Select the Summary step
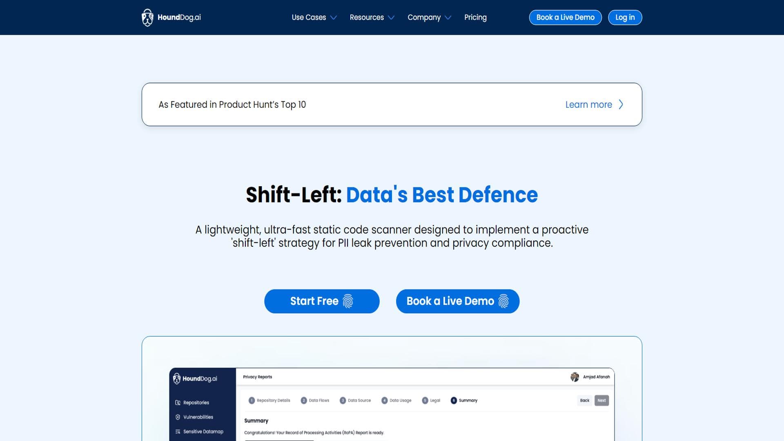Viewport: 784px width, 441px height. 464,401
